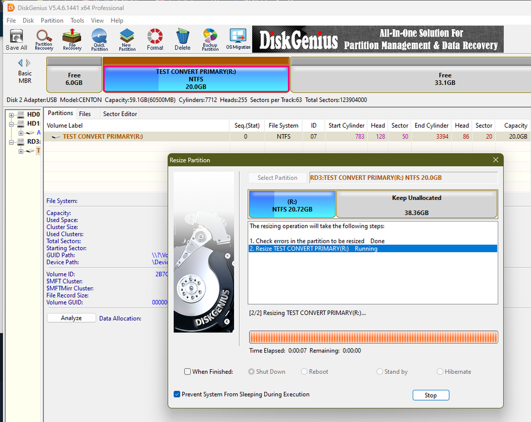Image resolution: width=531 pixels, height=422 pixels.
Task: Open the Disk menu
Action: pos(28,21)
